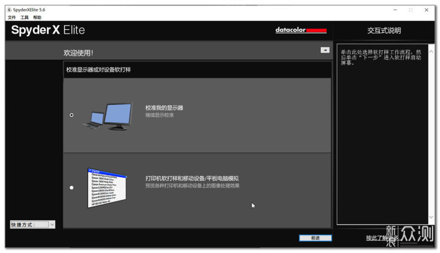The image size is (440, 253).
Task: Click the SpyderXElite app icon in title bar
Action: [9, 10]
